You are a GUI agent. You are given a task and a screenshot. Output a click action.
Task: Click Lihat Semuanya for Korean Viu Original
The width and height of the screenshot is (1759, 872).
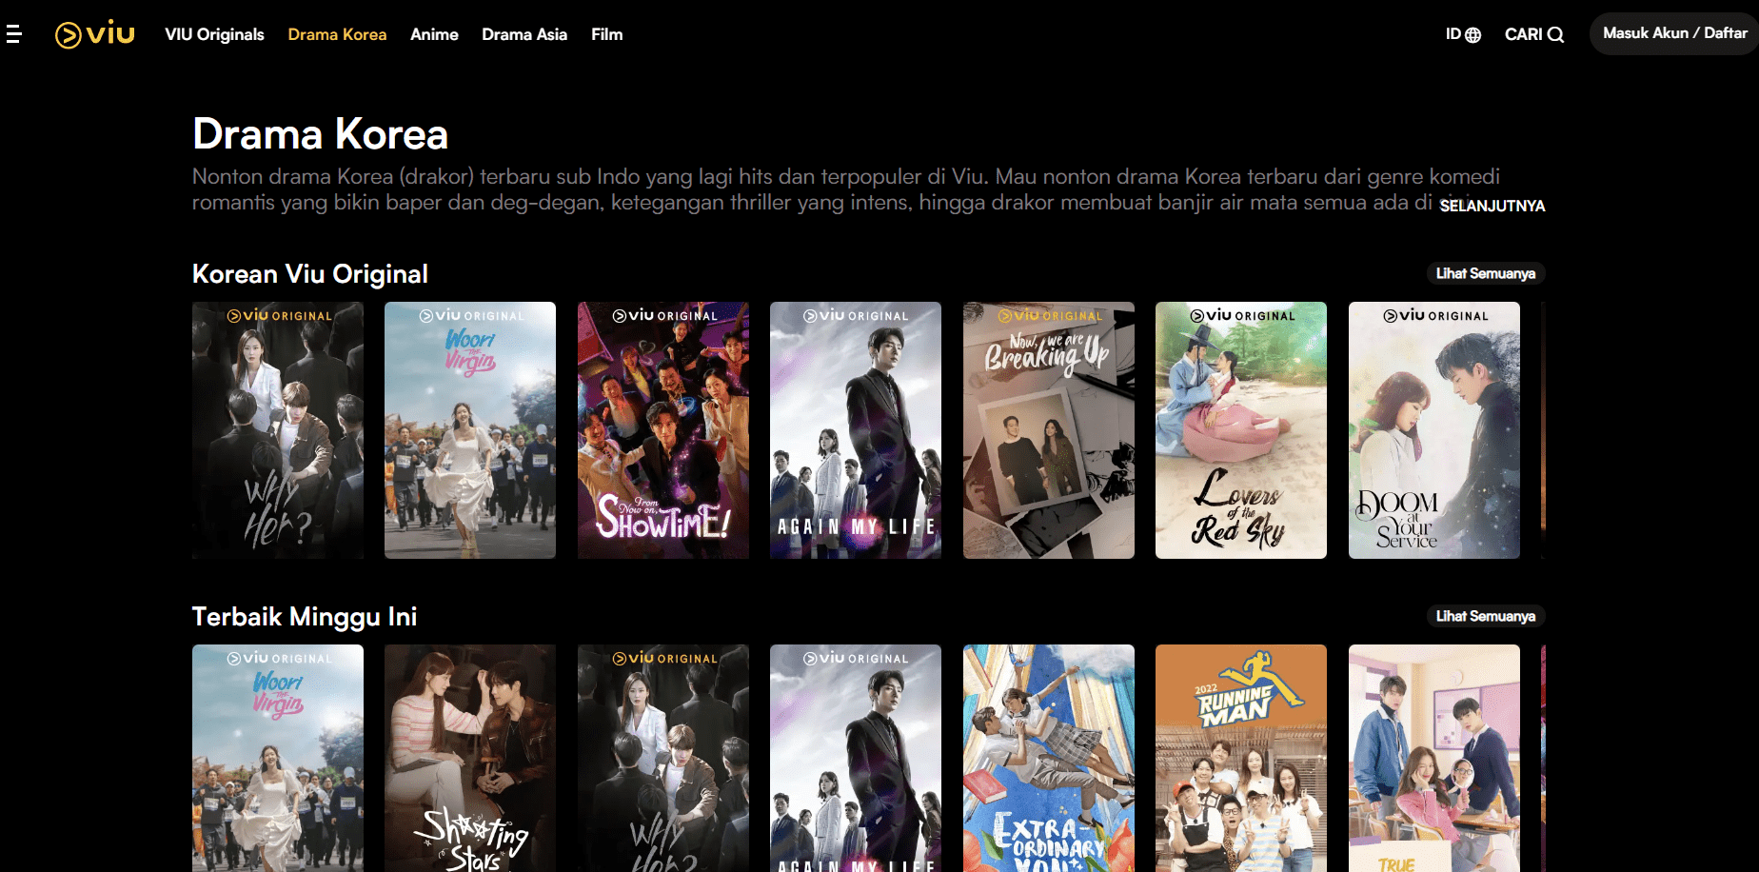coord(1485,273)
